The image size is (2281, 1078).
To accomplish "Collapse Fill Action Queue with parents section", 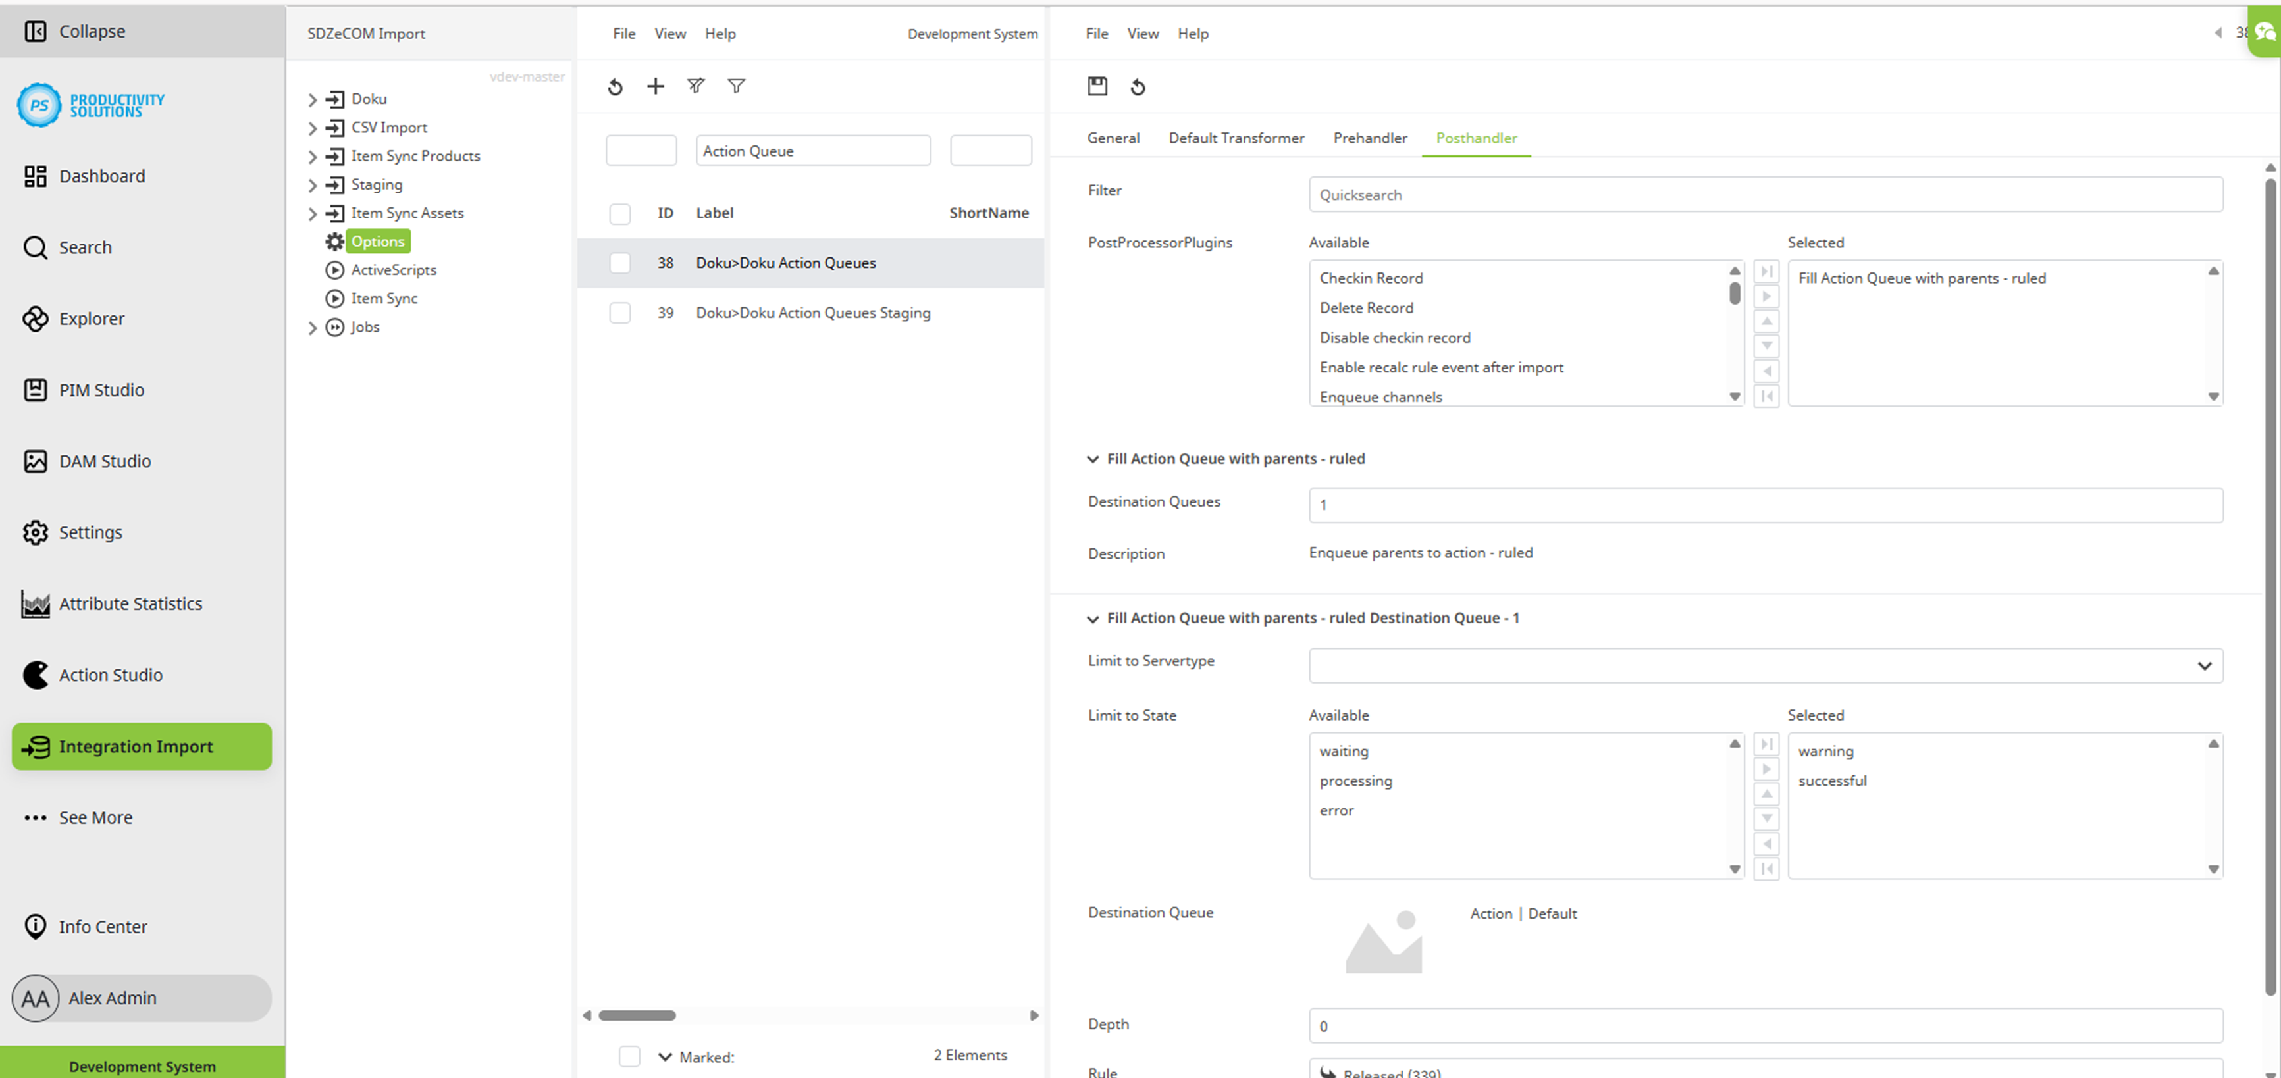I will point(1092,459).
